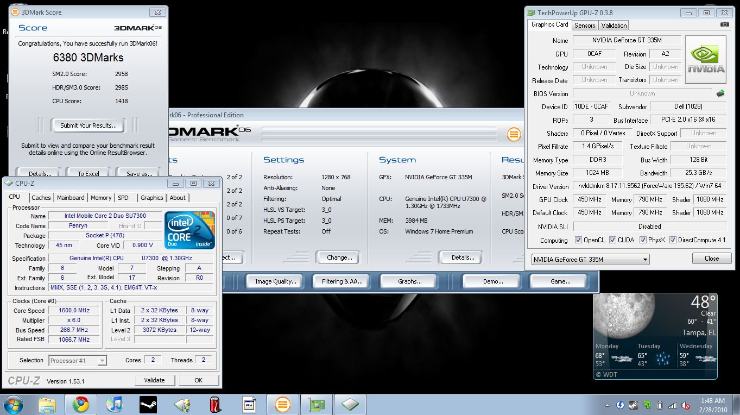Click the Settings Change... button
The image size is (740, 415).
pyautogui.click(x=339, y=257)
